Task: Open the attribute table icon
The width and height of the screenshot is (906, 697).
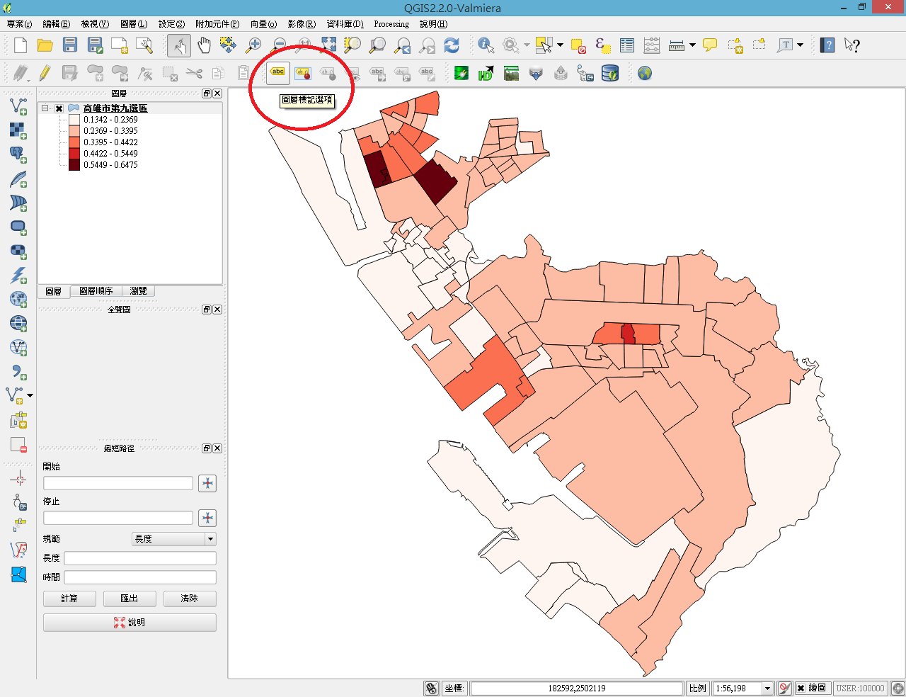Action: point(627,45)
